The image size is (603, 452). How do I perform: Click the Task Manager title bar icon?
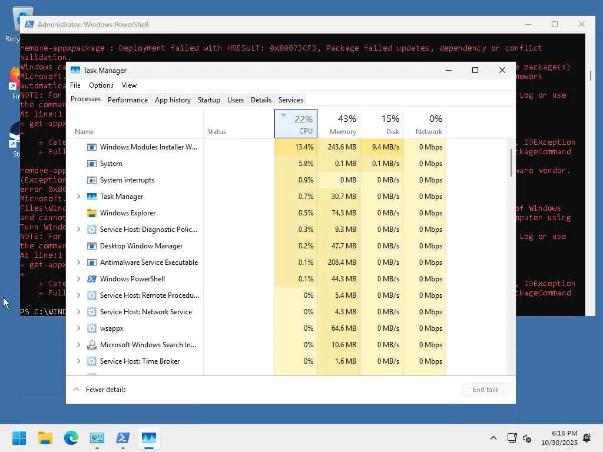[75, 71]
